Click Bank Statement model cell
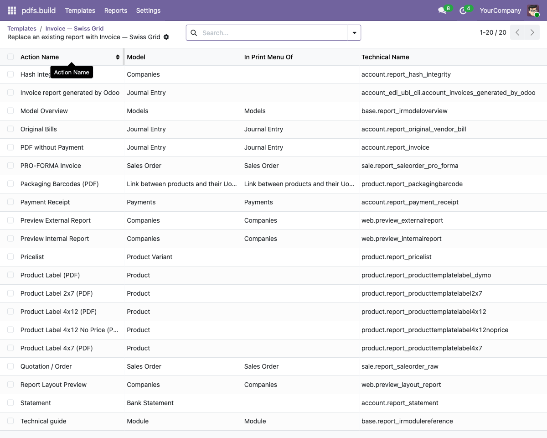The image size is (547, 438). click(150, 403)
